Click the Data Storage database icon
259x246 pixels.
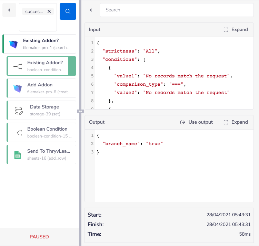(19, 111)
